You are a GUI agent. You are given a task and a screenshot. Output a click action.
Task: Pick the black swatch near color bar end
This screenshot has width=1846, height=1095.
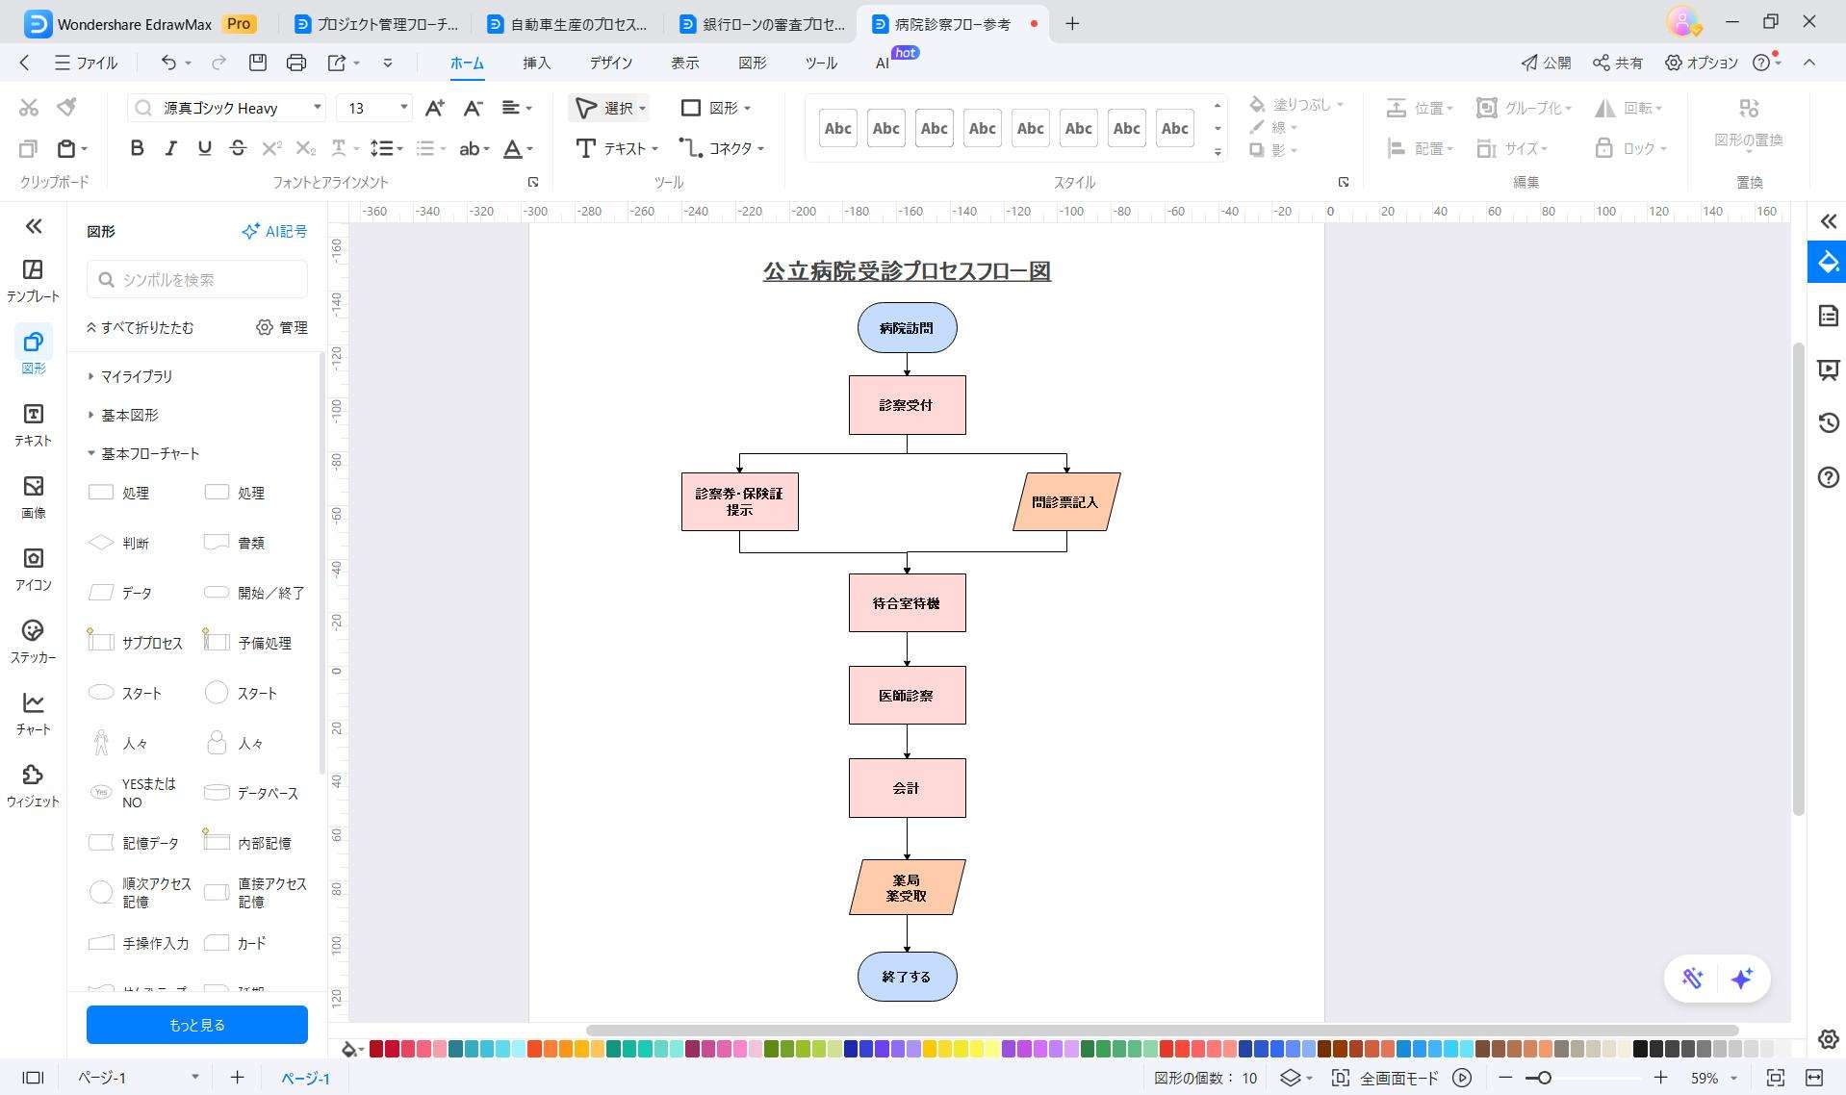(x=1641, y=1049)
